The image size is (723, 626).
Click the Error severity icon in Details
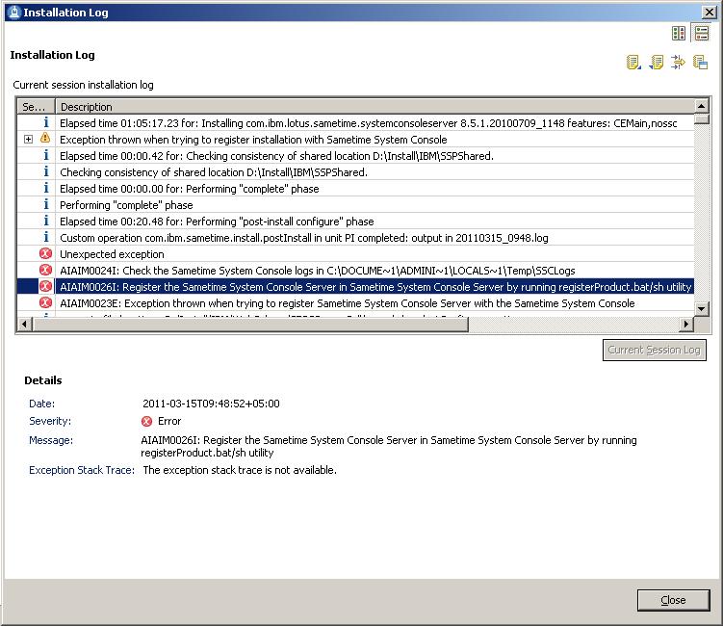pos(146,421)
